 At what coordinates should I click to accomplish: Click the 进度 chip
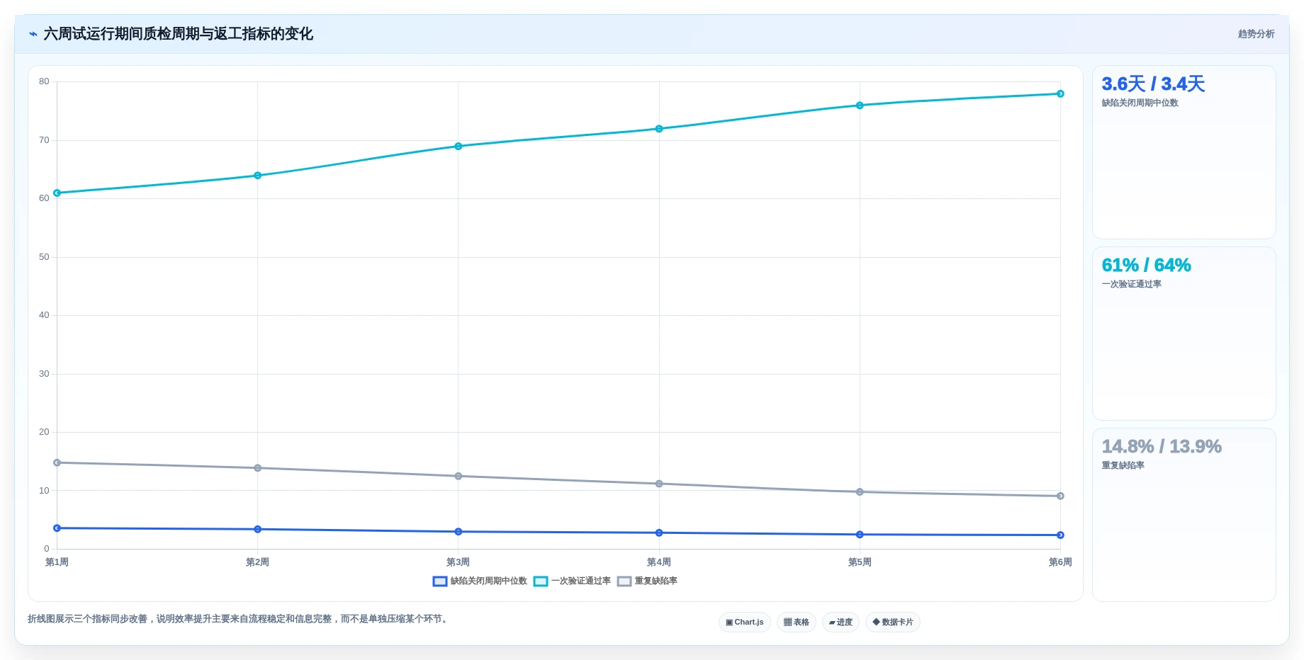(x=841, y=622)
